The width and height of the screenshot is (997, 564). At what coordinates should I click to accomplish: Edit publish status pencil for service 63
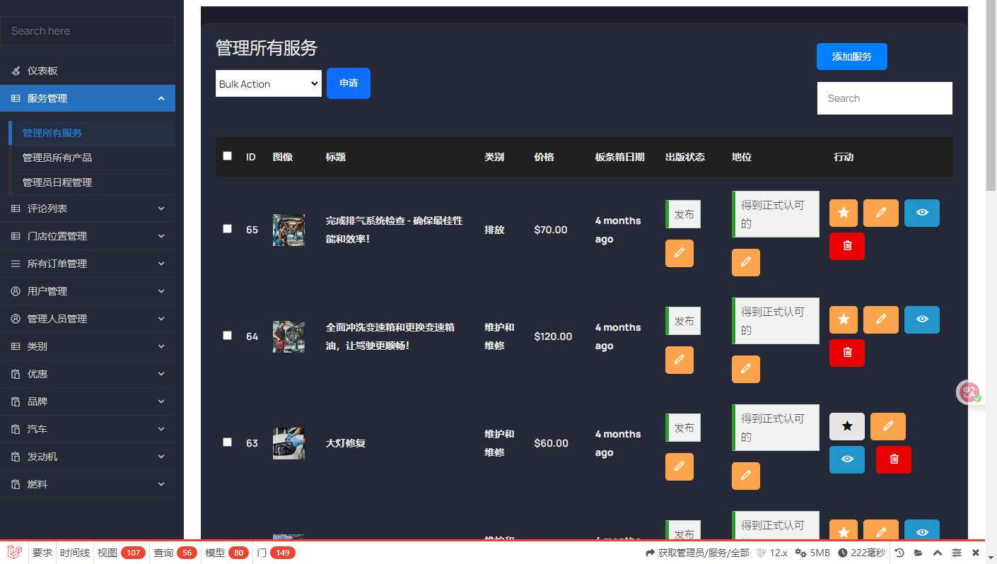[680, 466]
